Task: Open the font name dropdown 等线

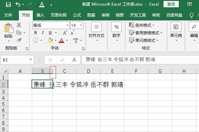Action: tap(67, 25)
